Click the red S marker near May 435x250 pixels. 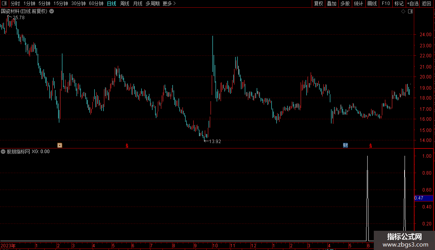click(127, 146)
